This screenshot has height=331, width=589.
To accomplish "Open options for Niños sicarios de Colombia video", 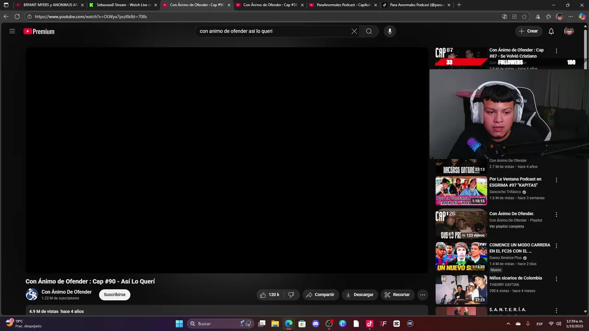I will [x=556, y=279].
